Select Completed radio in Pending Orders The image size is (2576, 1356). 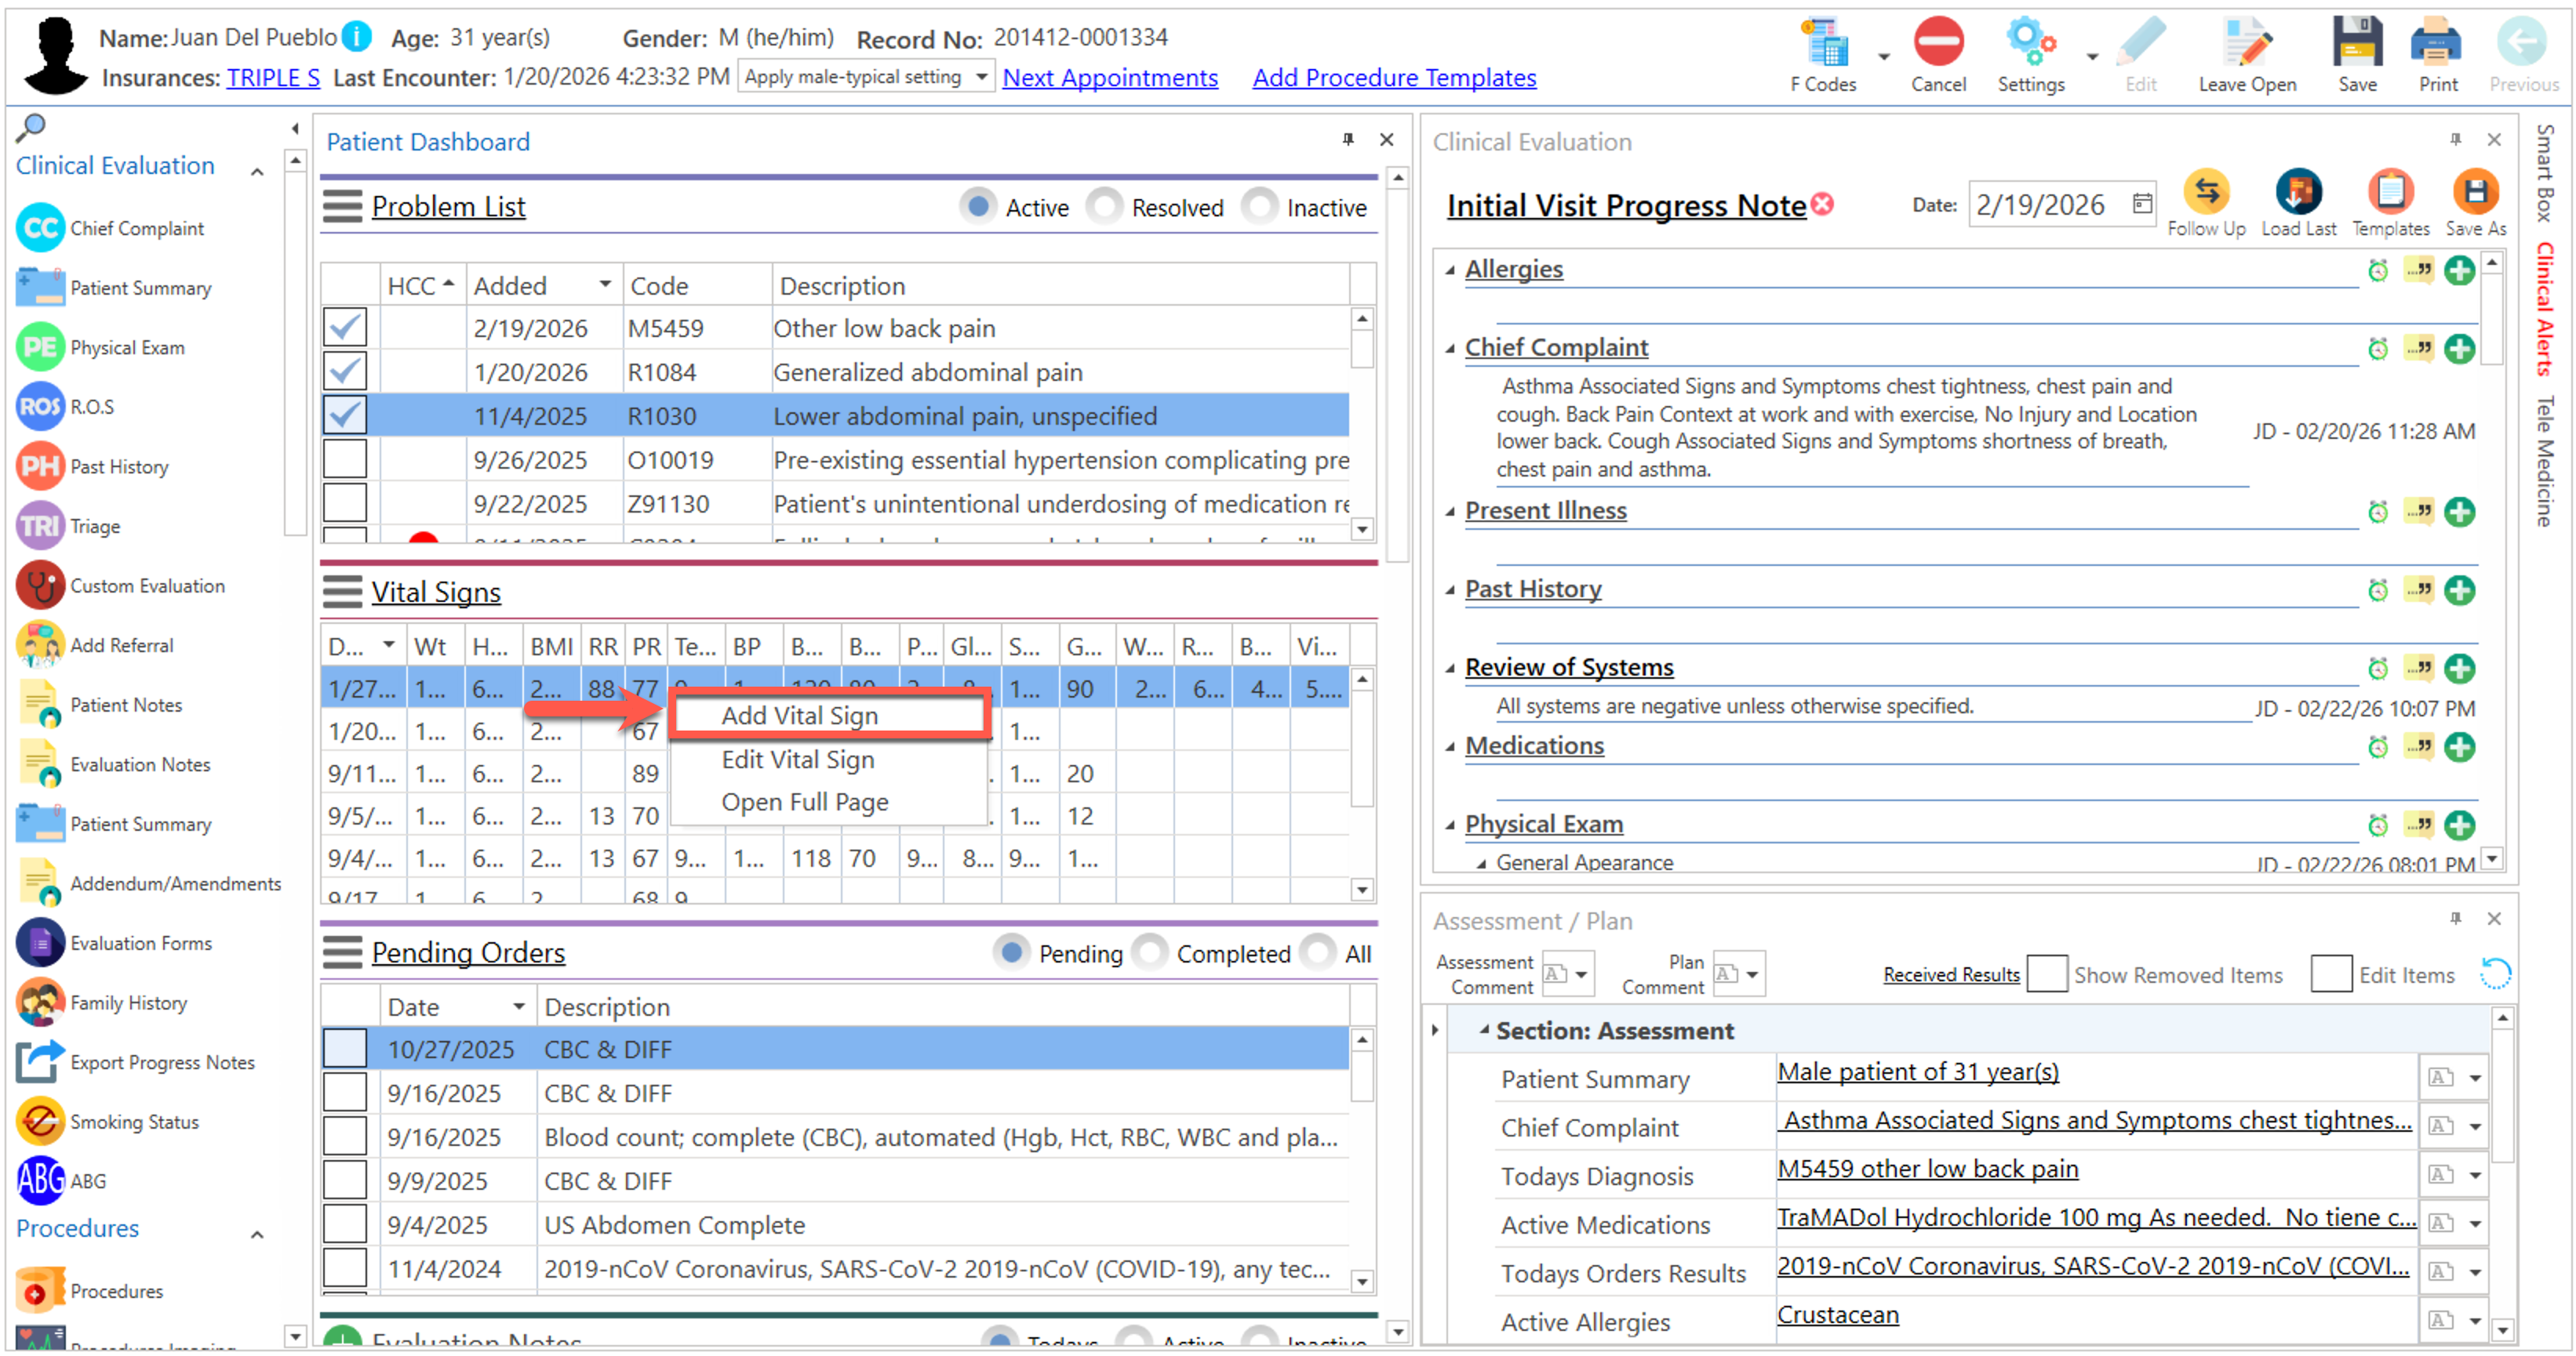coord(1150,952)
